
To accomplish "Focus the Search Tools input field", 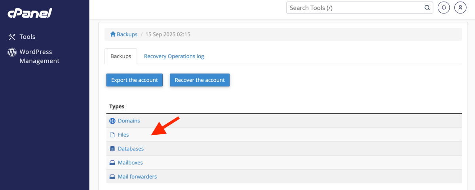I will click(x=354, y=8).
